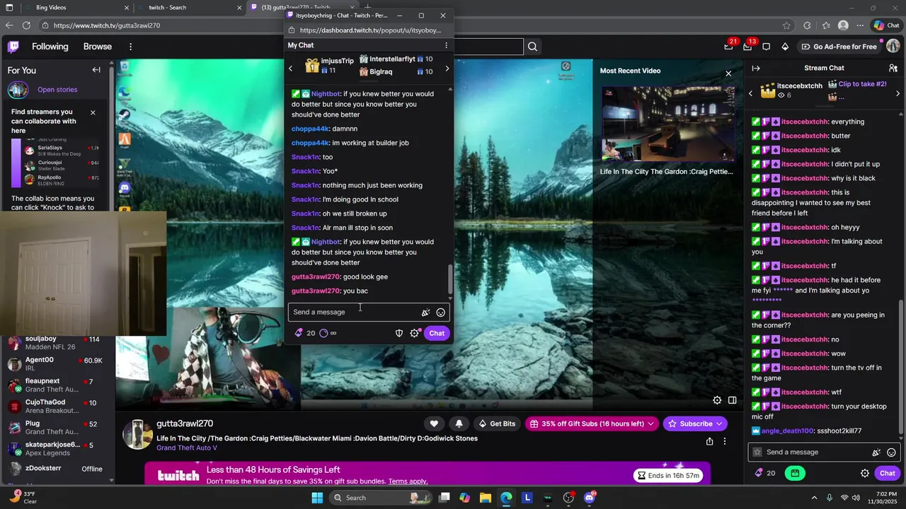906x509 pixels.
Task: Expand the Subscribe button dropdown
Action: (720, 423)
